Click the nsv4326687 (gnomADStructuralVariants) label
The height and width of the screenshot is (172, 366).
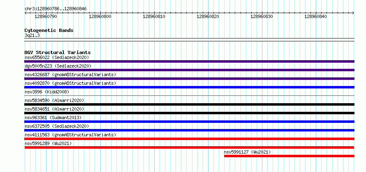[x=70, y=75]
